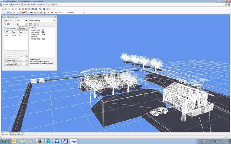This screenshot has height=144, width=231.
Task: Open Skype from the taskbar
Action: click(x=49, y=141)
